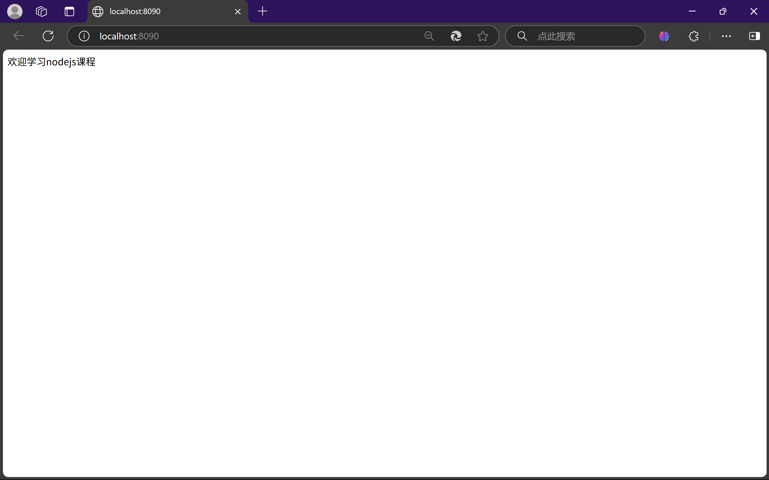Image resolution: width=769 pixels, height=480 pixels.
Task: Open a new tab
Action: (262, 11)
